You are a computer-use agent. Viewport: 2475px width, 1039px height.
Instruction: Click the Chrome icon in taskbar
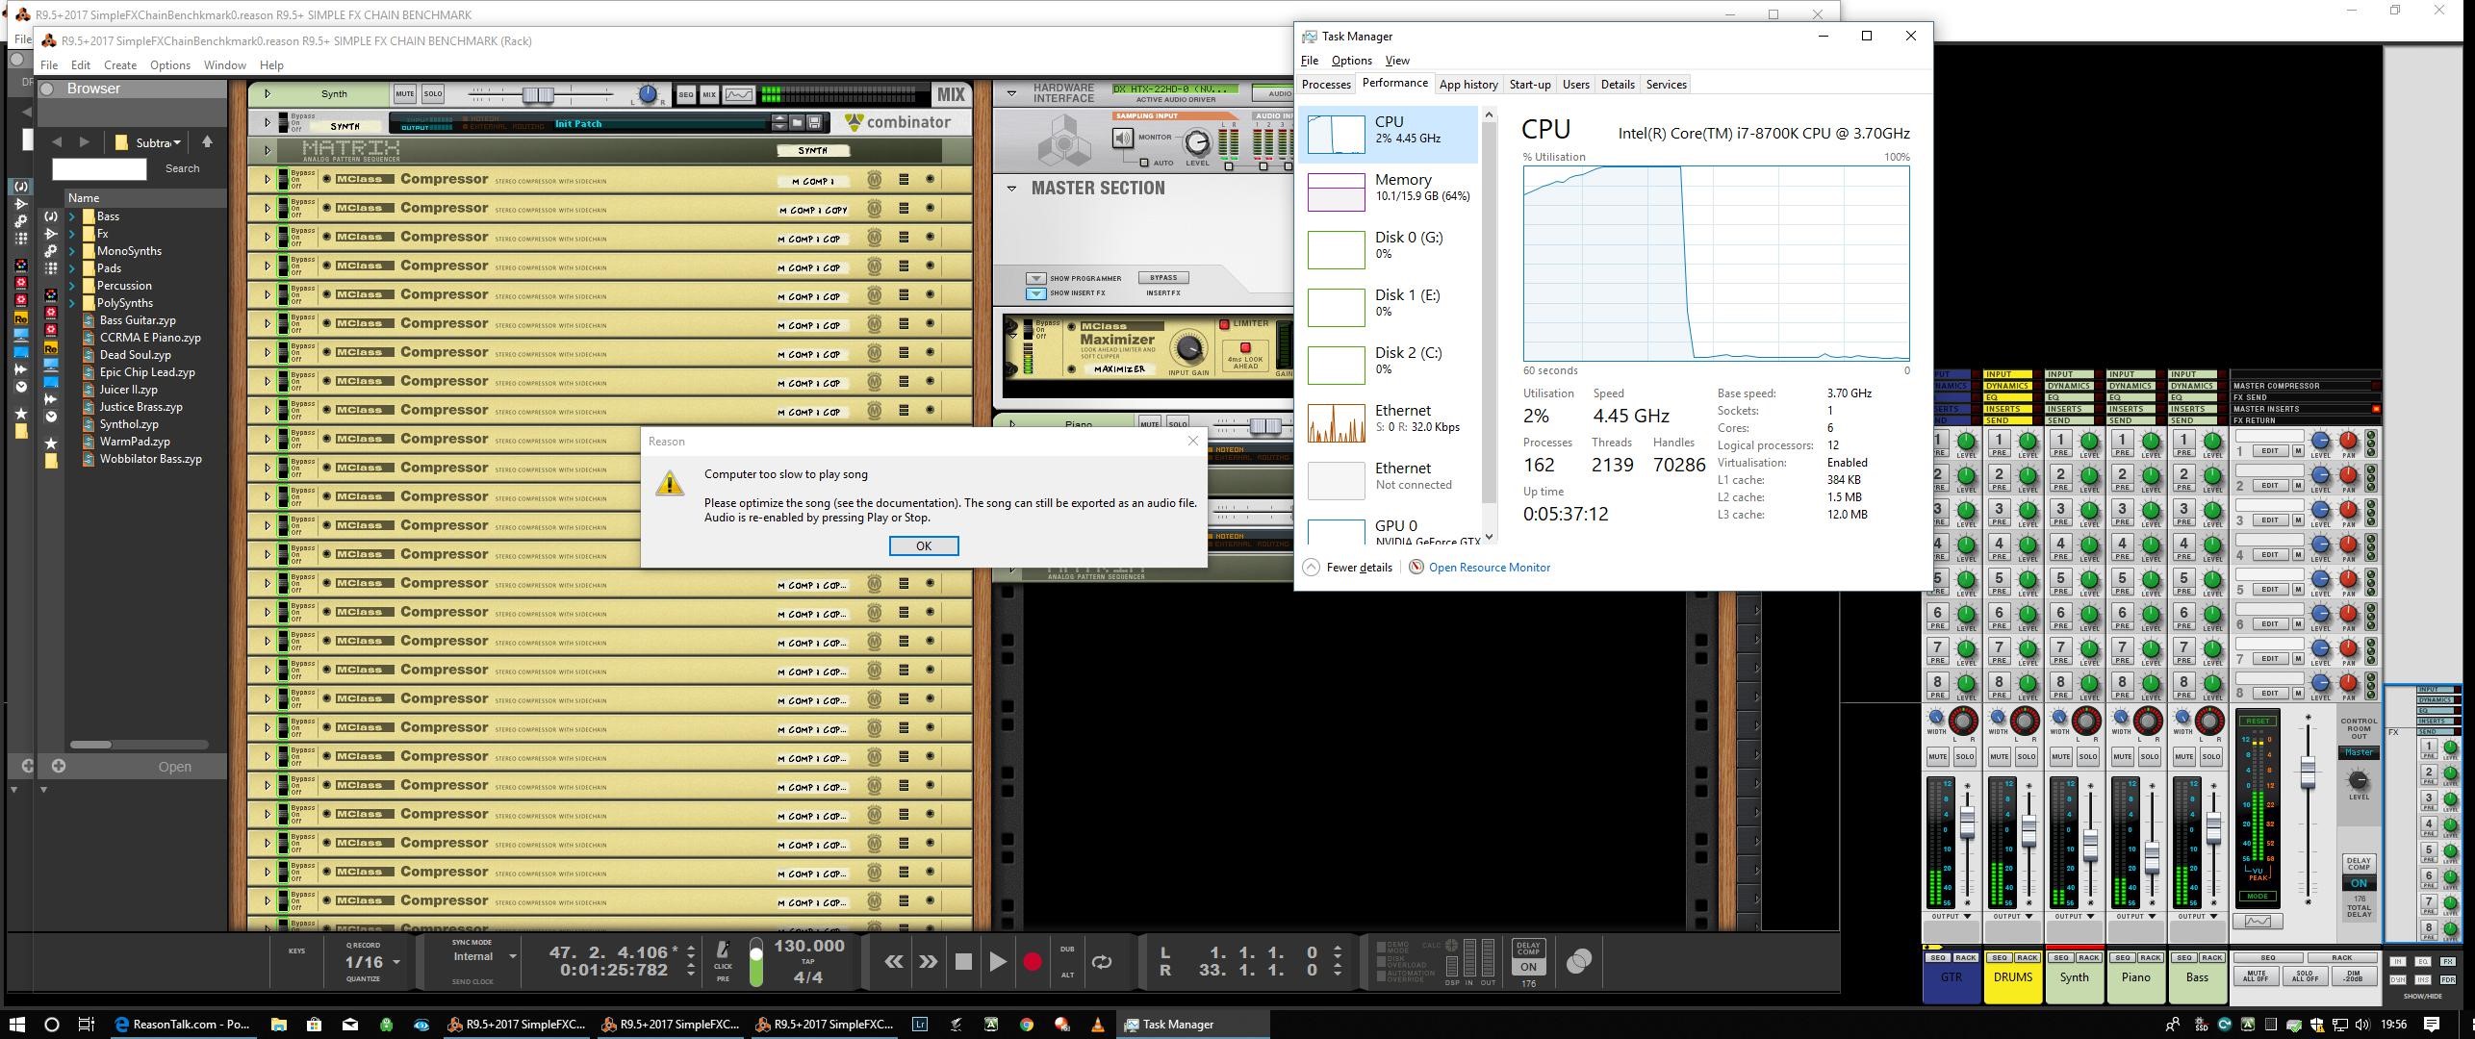(x=1027, y=1025)
